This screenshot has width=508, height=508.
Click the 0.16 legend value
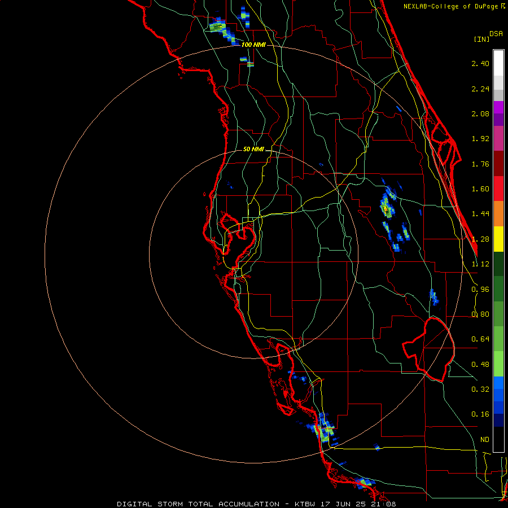click(x=480, y=414)
